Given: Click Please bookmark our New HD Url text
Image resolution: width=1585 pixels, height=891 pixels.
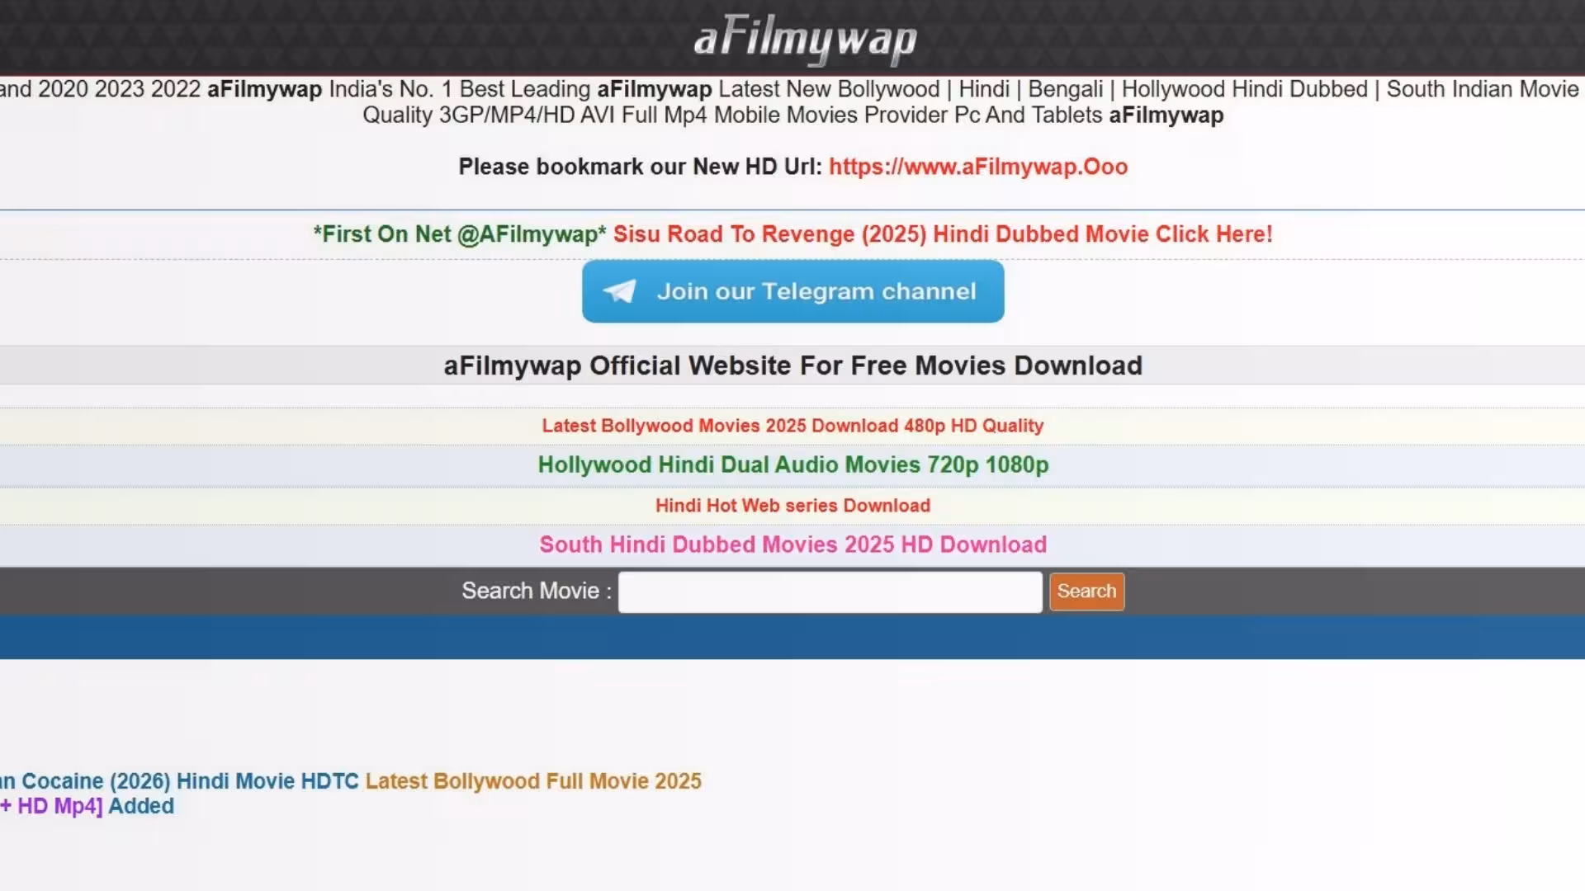Looking at the screenshot, I should click(640, 167).
